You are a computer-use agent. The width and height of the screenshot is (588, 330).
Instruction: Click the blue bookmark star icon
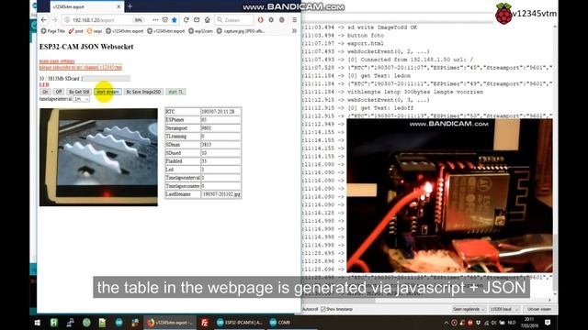175,20
